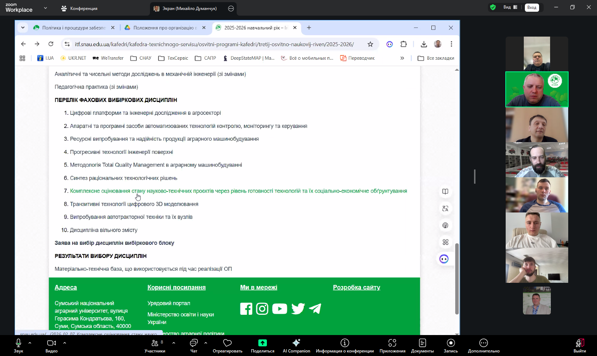Expand the Zoom Workplace dropdown chevron

45,8
